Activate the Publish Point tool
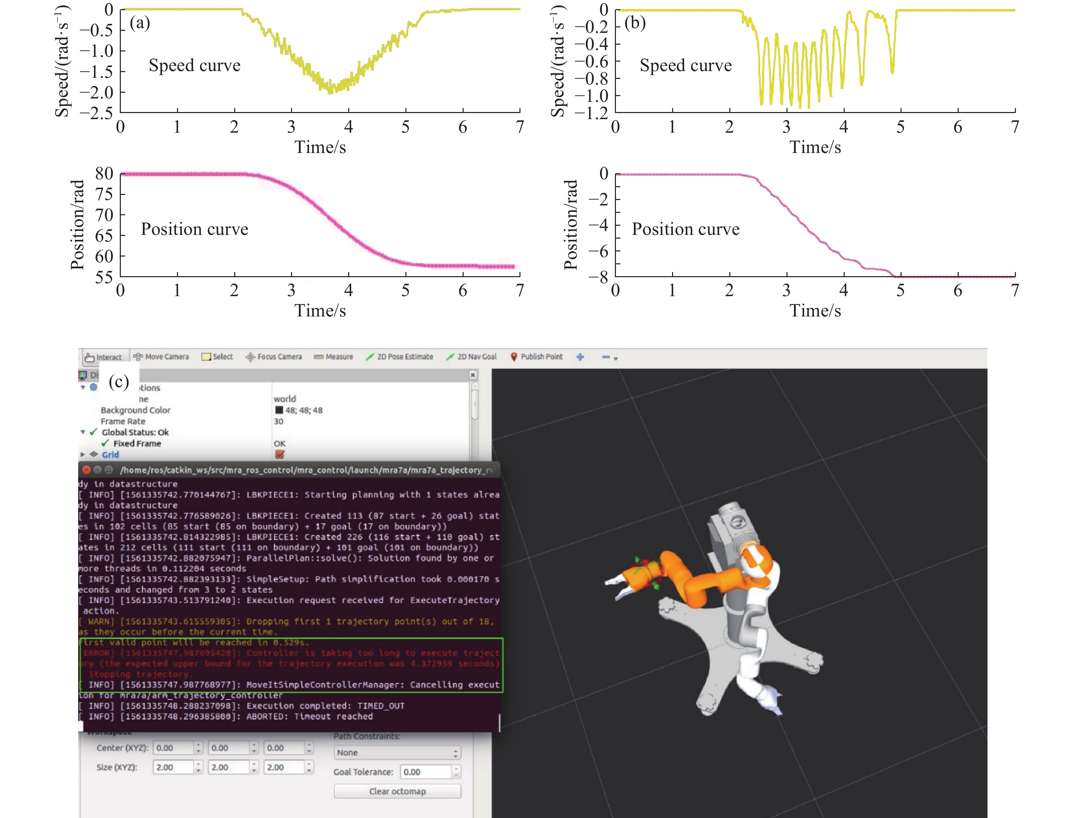Screen dimensions: 1066x818 pyautogui.click(x=536, y=356)
